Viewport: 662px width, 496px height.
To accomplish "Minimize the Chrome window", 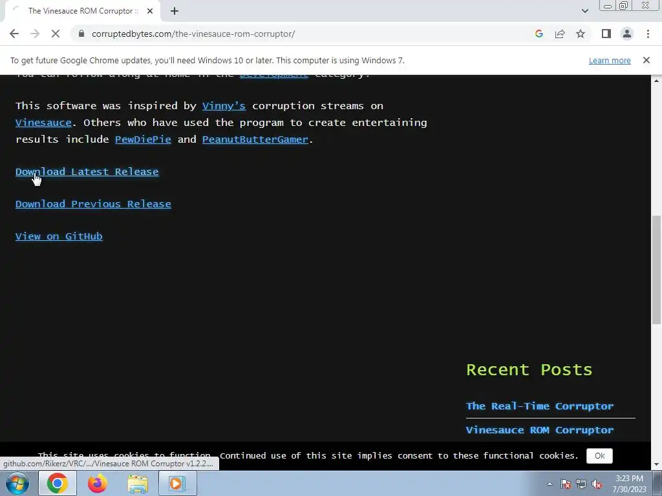I will [x=608, y=6].
